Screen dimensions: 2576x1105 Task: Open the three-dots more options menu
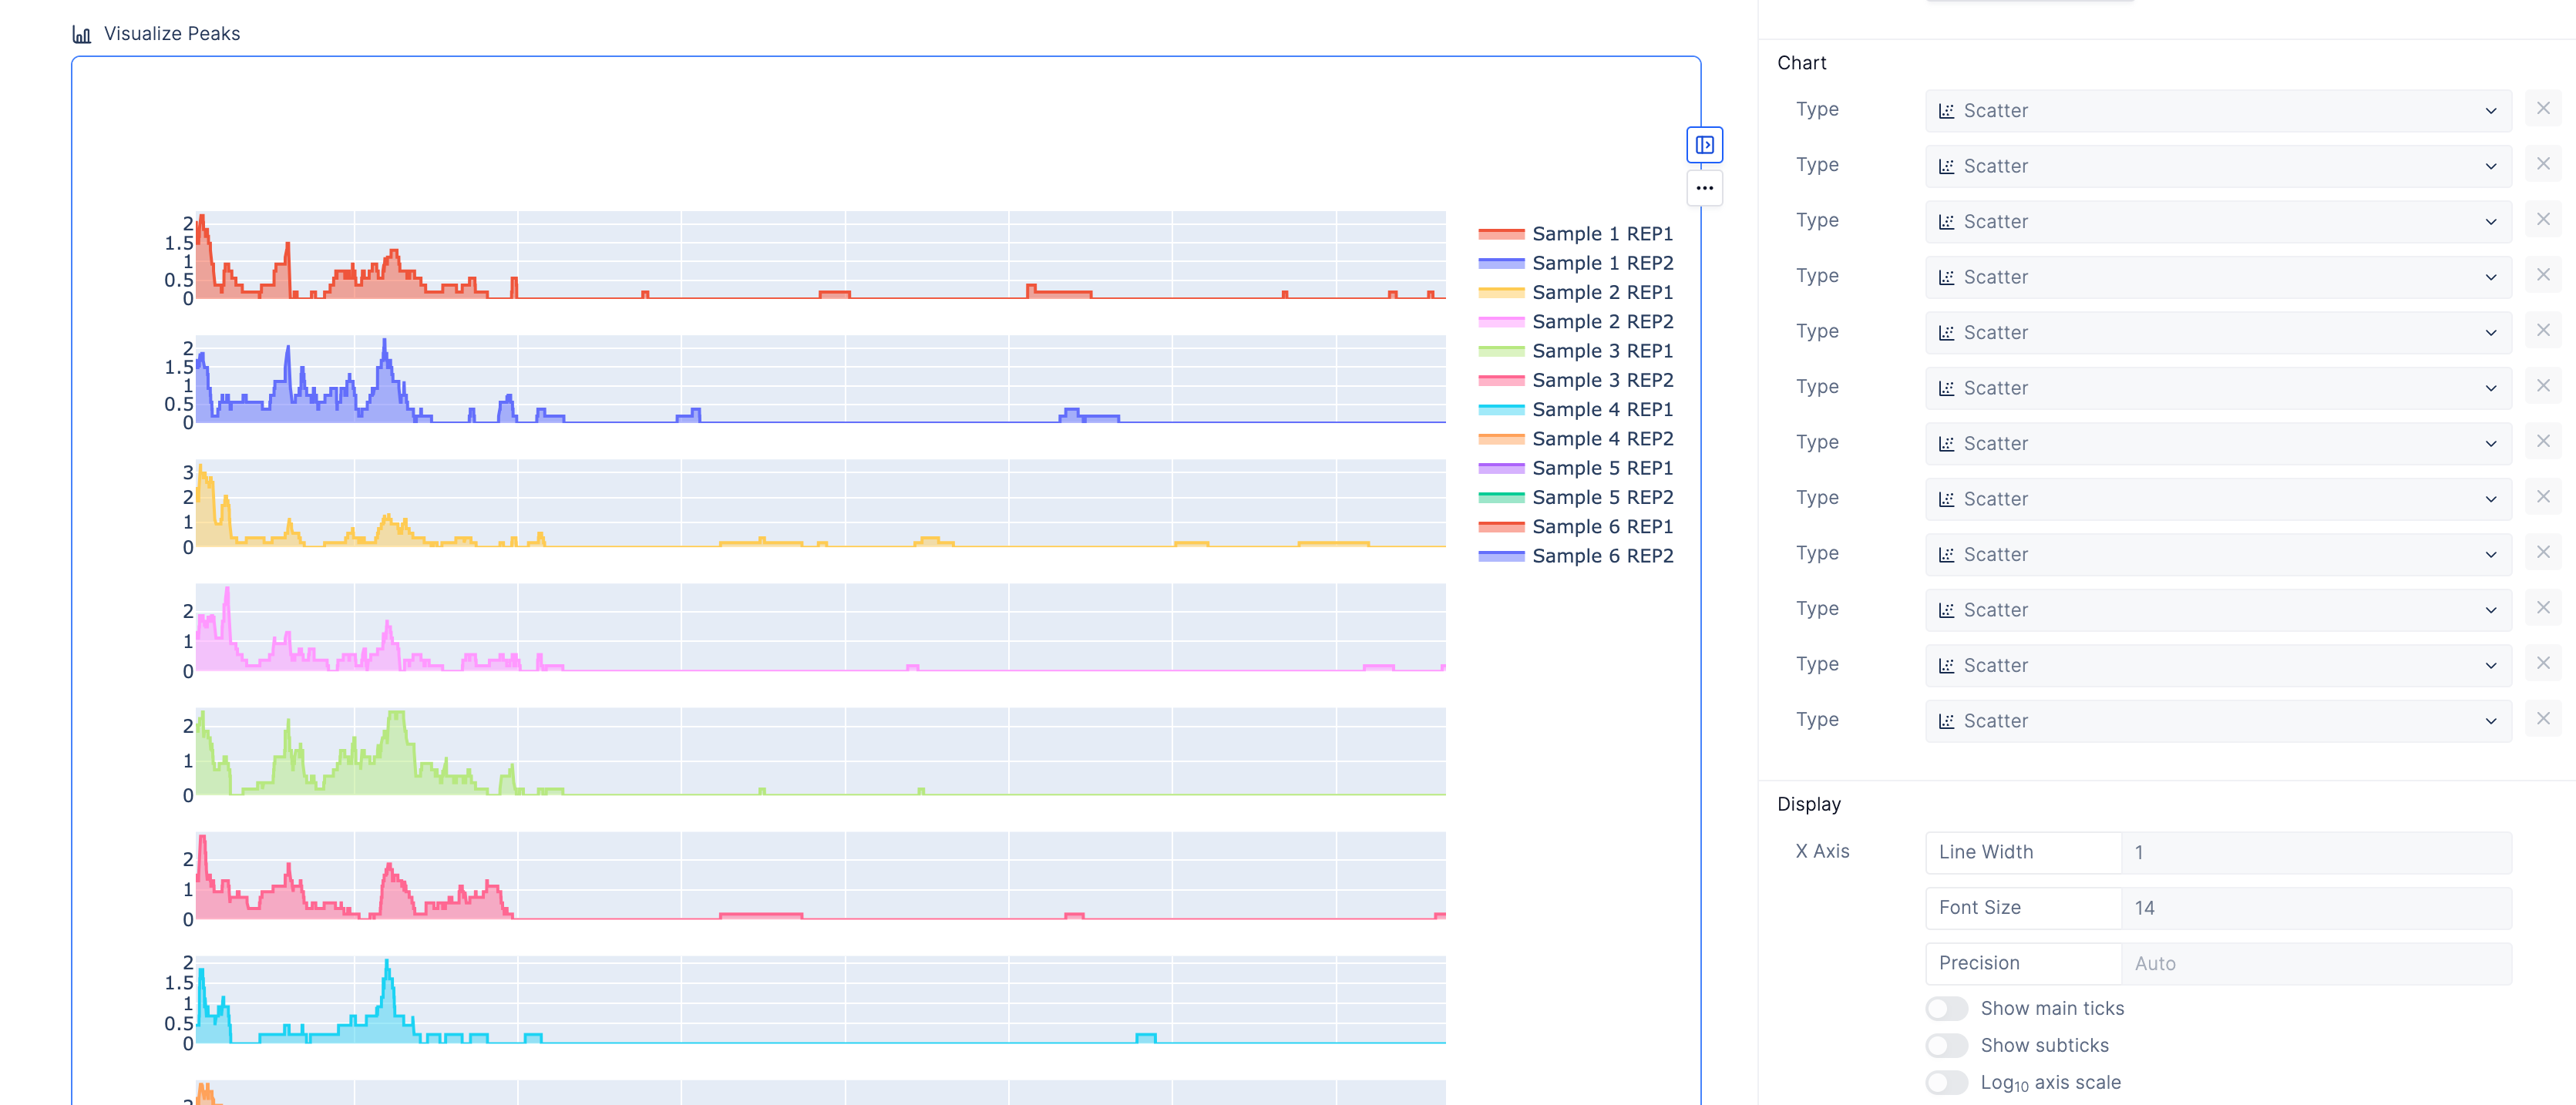[x=1704, y=188]
